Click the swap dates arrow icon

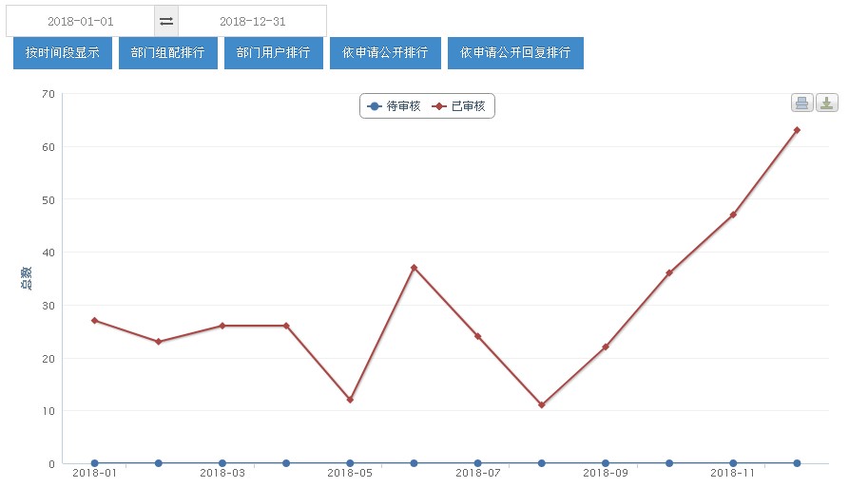coord(166,21)
